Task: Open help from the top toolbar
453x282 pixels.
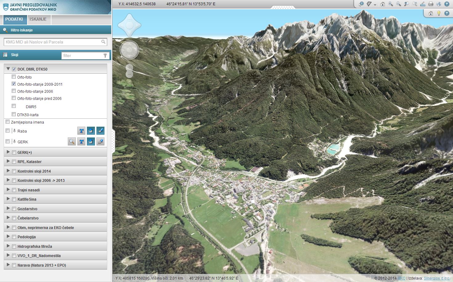Action: click(447, 4)
